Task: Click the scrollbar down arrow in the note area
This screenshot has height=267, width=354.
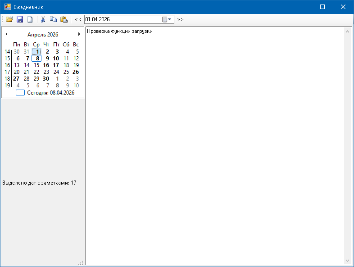Action: tap(347, 261)
